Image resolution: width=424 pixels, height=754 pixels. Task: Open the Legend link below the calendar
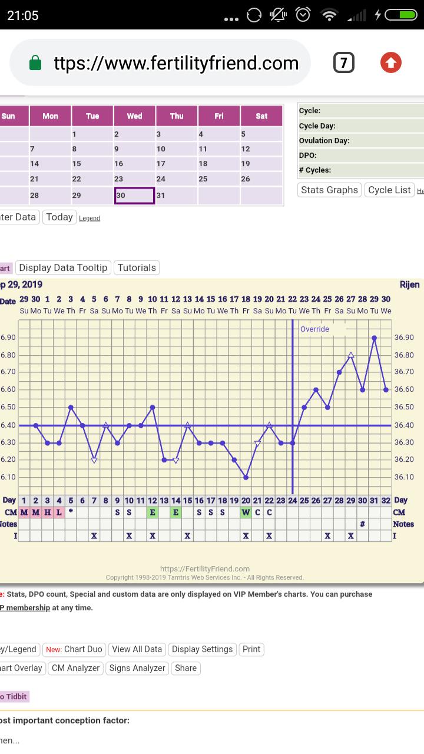90,218
